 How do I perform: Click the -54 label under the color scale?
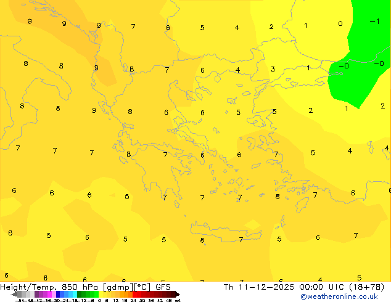coord(20,301)
